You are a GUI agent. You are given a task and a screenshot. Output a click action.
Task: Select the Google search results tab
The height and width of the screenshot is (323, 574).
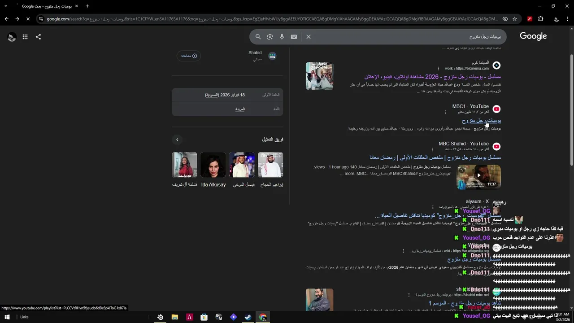(x=47, y=6)
